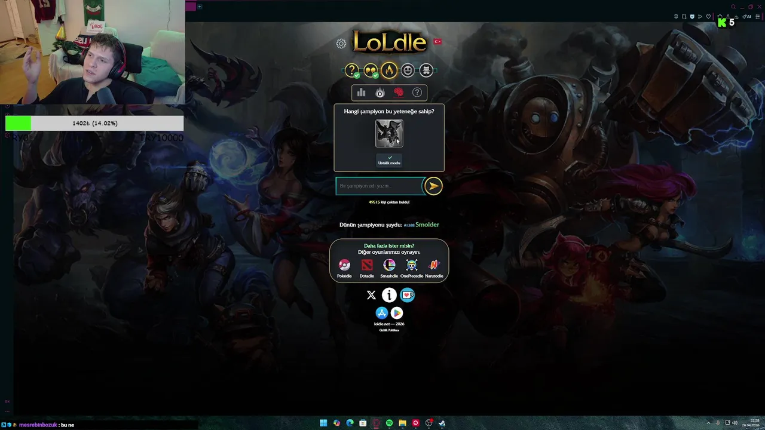765x430 pixels.
Task: Open a new browser tab
Action: coord(200,7)
